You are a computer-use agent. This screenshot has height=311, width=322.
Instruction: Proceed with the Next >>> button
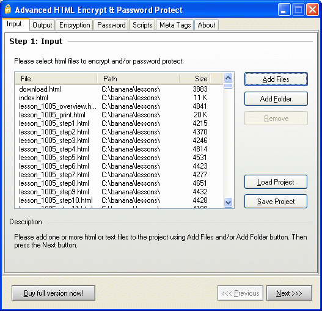(x=289, y=293)
